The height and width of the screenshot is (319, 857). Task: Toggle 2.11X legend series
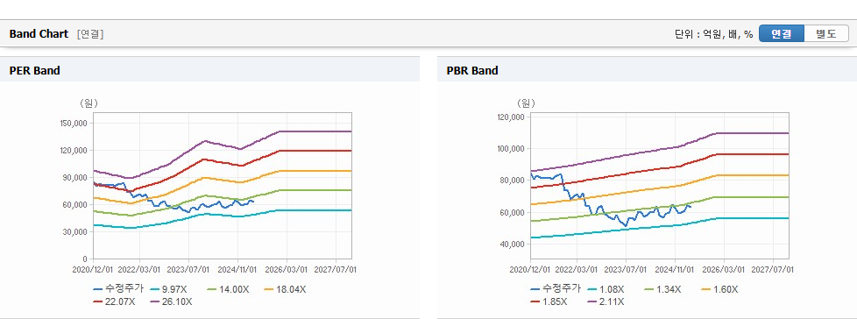606,301
